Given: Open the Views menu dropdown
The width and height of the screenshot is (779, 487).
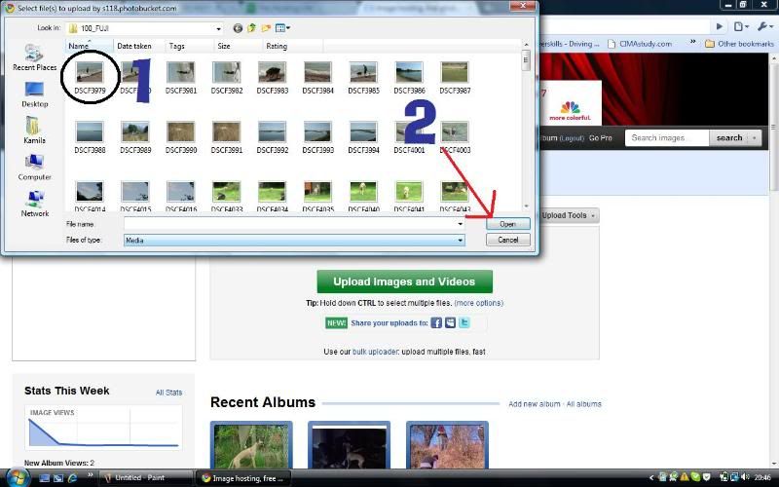Looking at the screenshot, I should pos(282,29).
